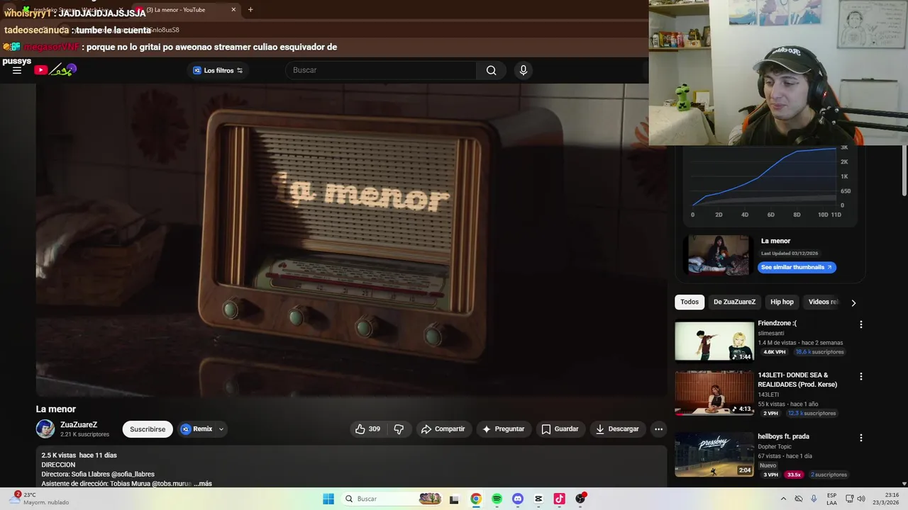The image size is (908, 510).
Task: Show more category chips with right arrow
Action: pyautogui.click(x=853, y=302)
